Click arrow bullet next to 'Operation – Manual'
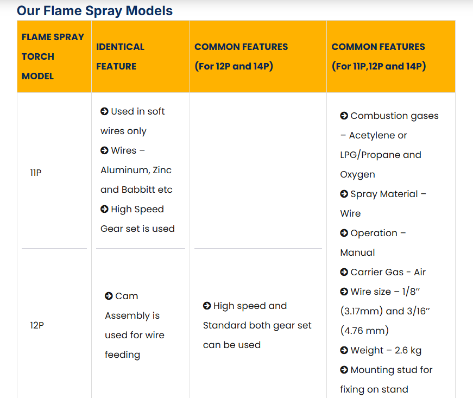Viewport: 473px width, 398px height. point(344,233)
